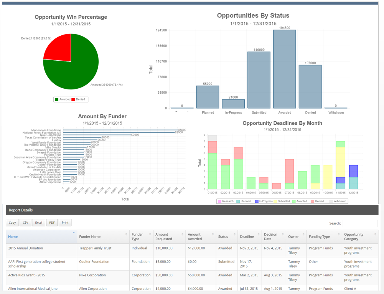The width and height of the screenshot is (384, 294).
Task: Click the Deadline column sort icon
Action: click(x=257, y=234)
